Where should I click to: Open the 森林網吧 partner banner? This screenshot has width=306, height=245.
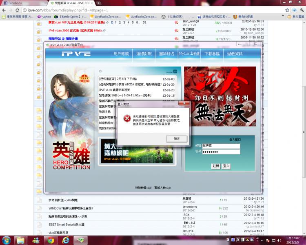coord(137,151)
